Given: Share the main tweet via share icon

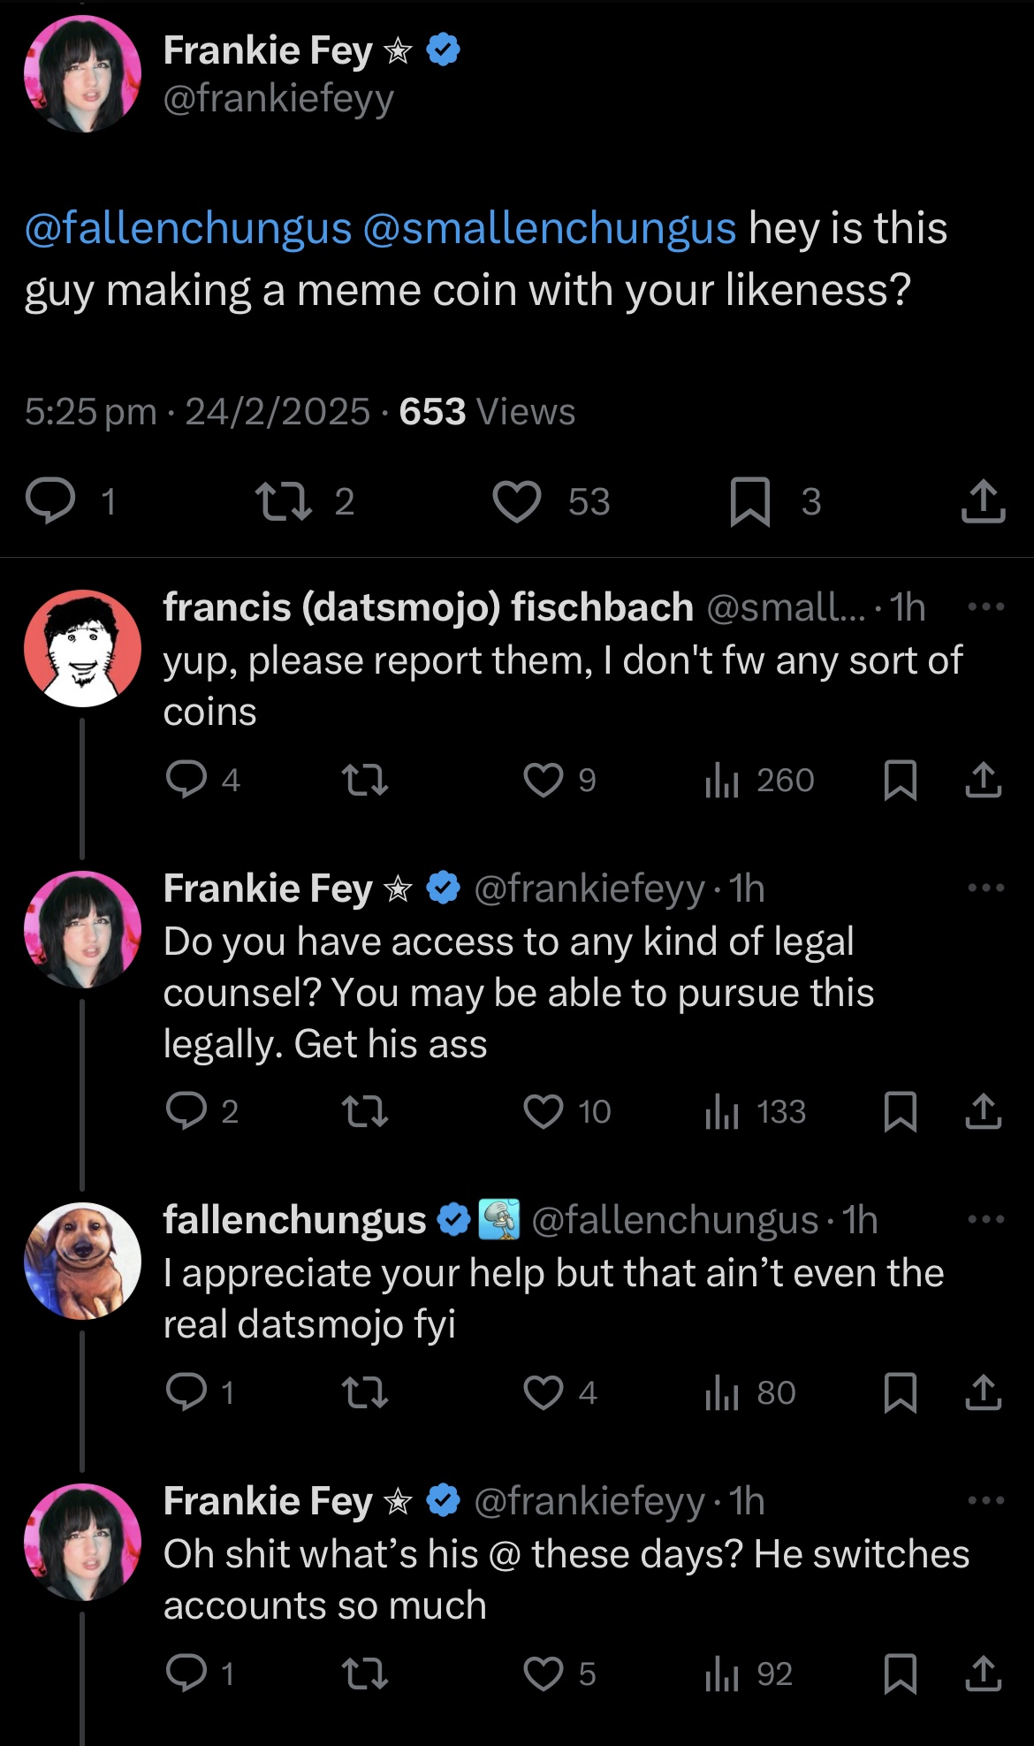Looking at the screenshot, I should 983,501.
